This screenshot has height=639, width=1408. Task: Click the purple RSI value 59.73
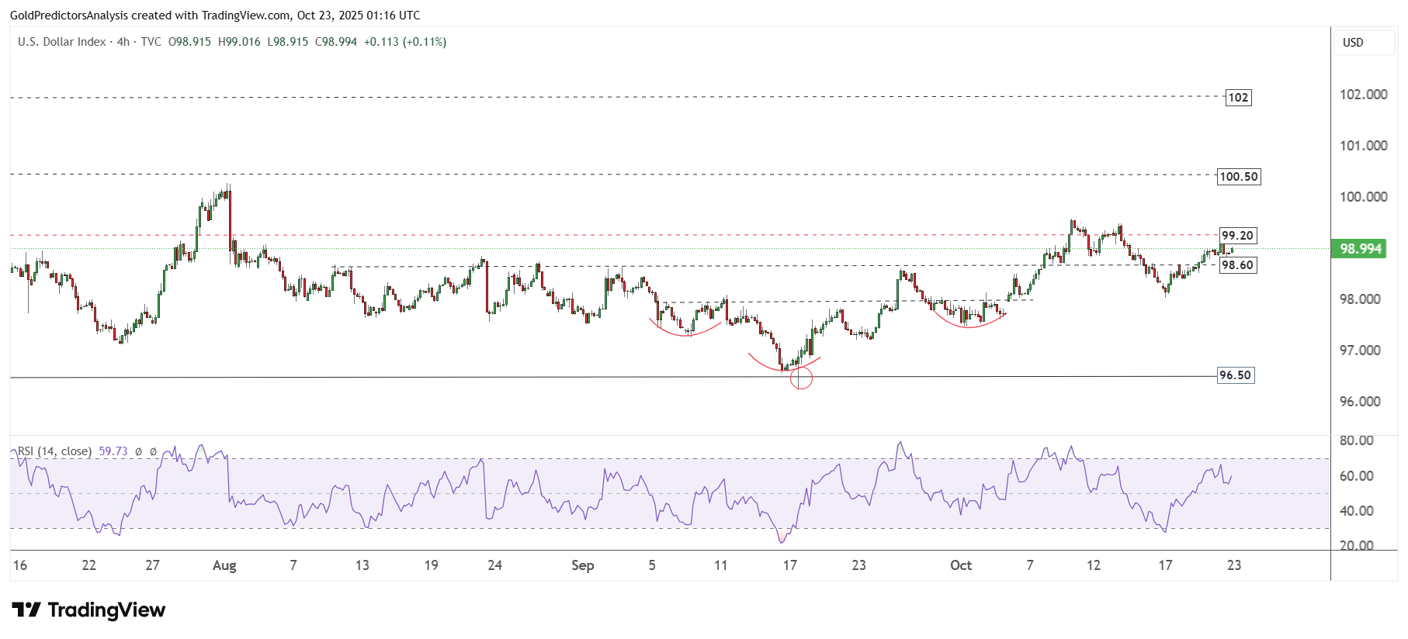pos(113,451)
